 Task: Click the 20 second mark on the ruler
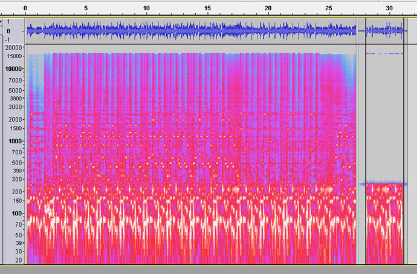pos(268,8)
